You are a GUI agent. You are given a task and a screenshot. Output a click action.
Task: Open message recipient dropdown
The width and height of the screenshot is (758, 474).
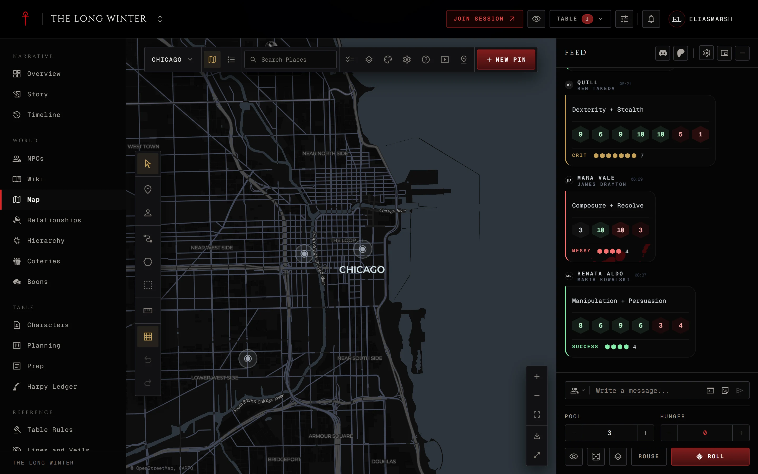click(577, 391)
